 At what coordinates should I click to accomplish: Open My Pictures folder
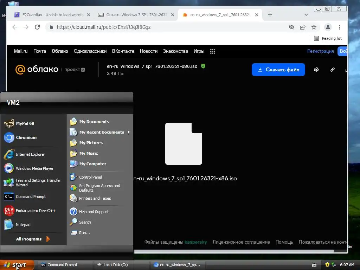[x=86, y=143]
